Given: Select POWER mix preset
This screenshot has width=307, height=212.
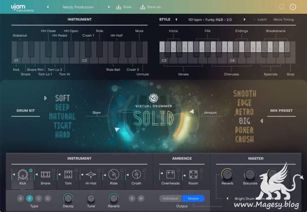Looking at the screenshot, I should (244, 130).
